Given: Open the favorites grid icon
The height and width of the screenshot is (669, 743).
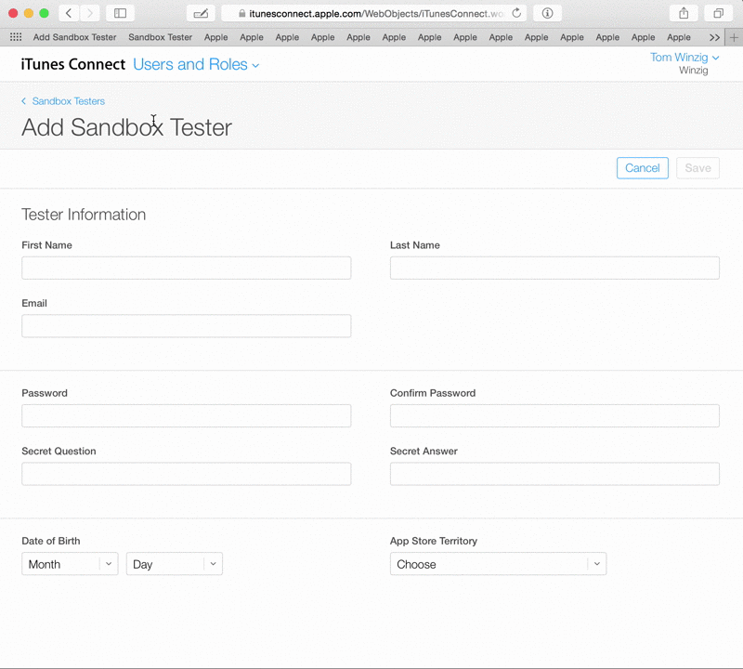Looking at the screenshot, I should point(16,37).
